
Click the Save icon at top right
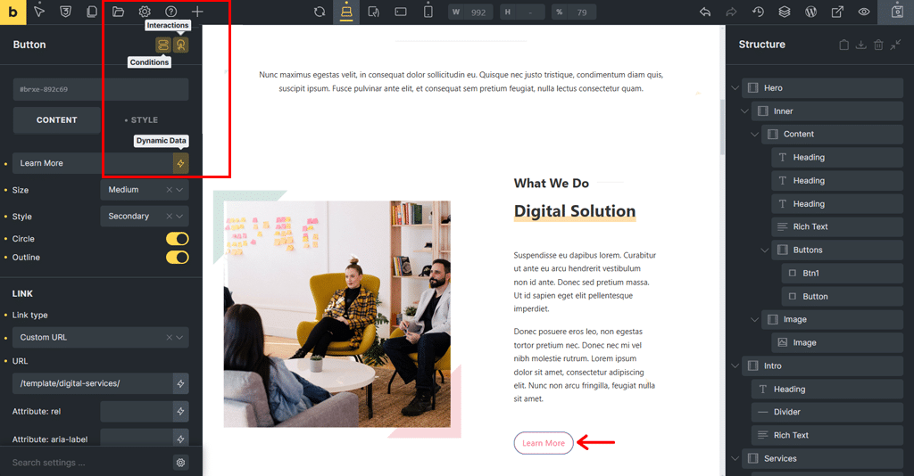pyautogui.click(x=898, y=12)
